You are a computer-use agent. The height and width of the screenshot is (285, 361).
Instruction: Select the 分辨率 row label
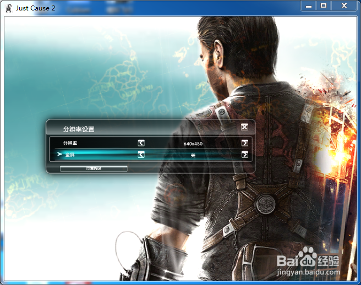click(70, 143)
